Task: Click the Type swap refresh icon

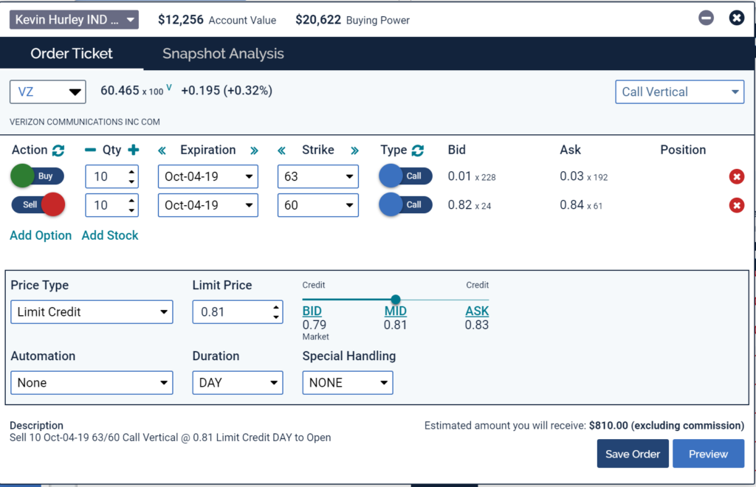Action: 418,150
